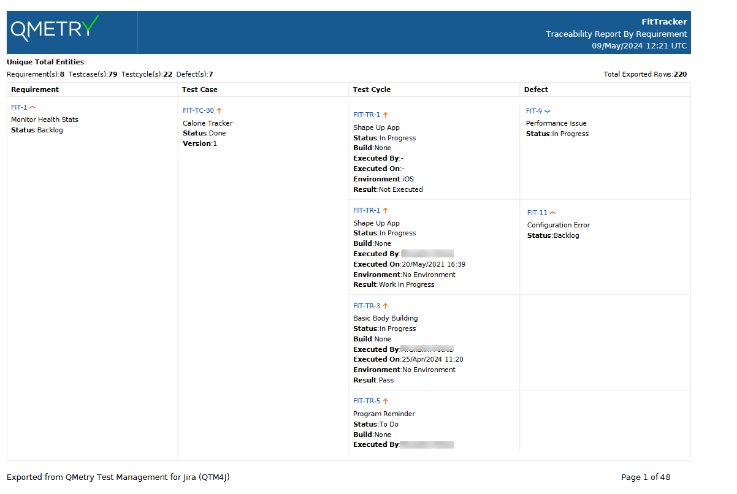Click the Test Cycle column header
Screen dimensions: 737x494
[x=372, y=89]
